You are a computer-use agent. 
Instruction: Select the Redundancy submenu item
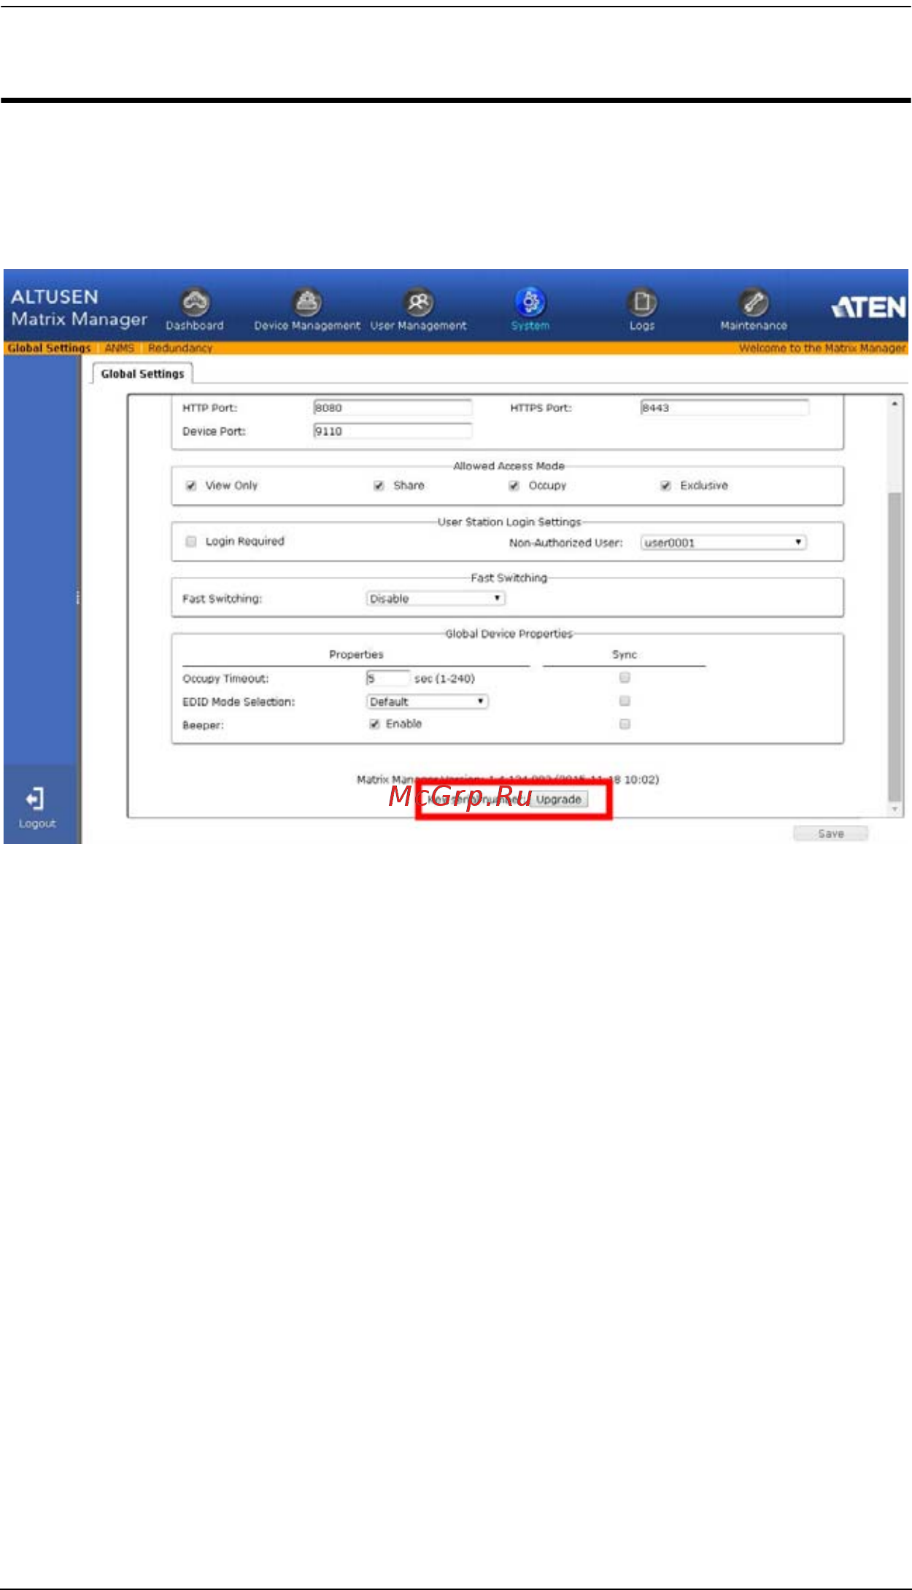coord(180,349)
